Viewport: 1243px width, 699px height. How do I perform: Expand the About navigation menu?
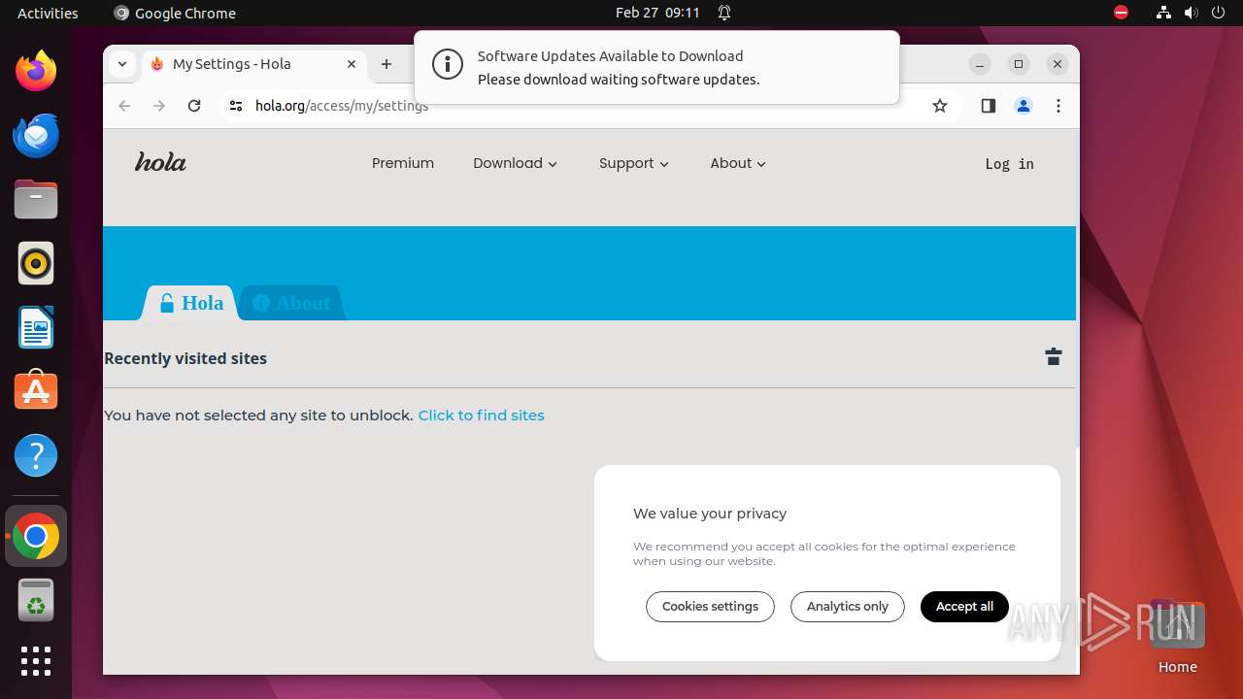[738, 163]
